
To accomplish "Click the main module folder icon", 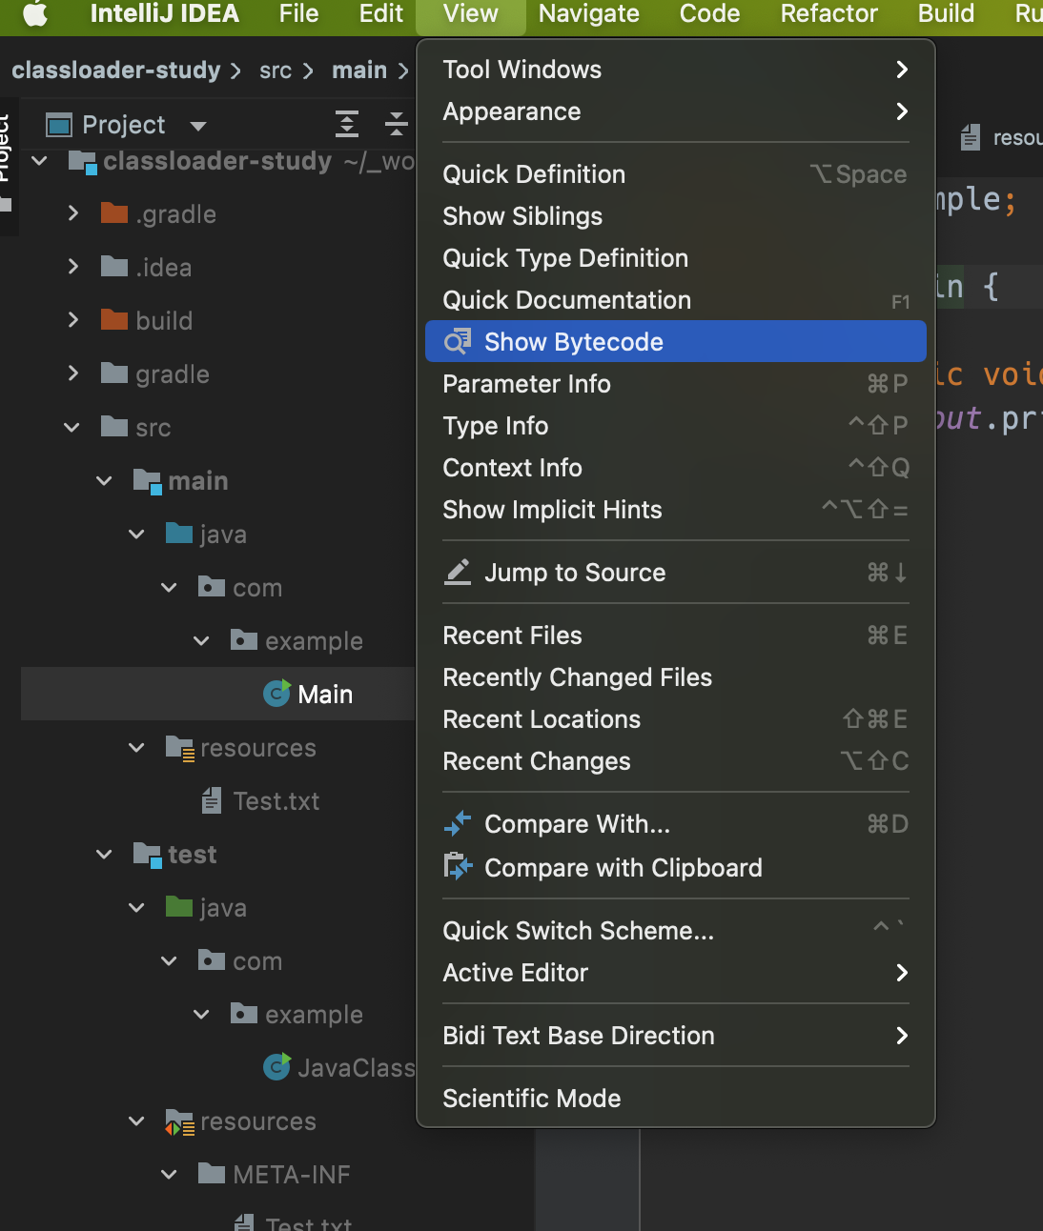I will click(x=148, y=481).
